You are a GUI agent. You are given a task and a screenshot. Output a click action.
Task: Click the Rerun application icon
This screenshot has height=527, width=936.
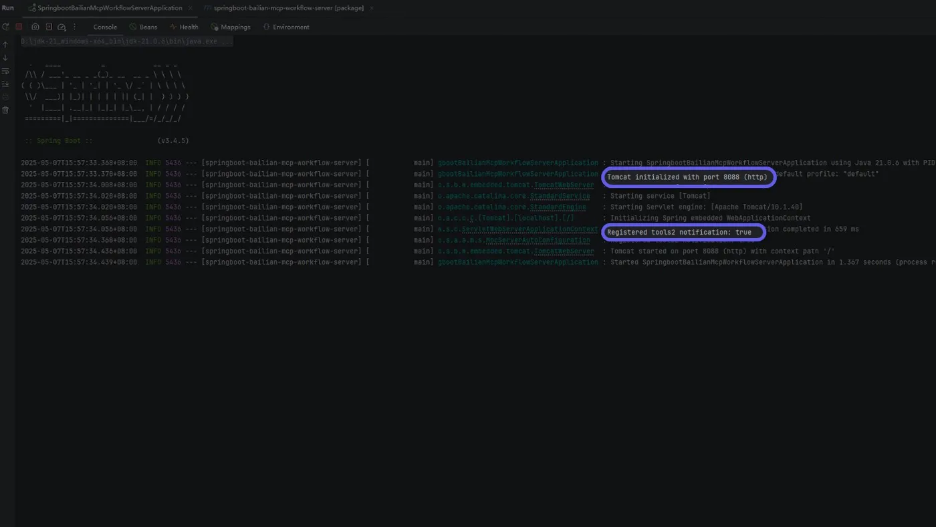tap(5, 27)
